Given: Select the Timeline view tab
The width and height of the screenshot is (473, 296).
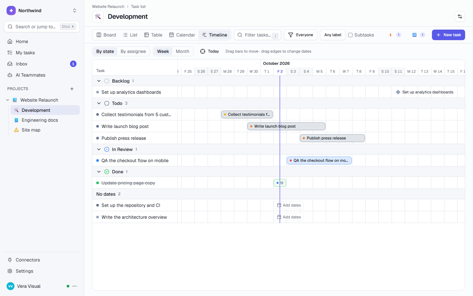Looking at the screenshot, I should pyautogui.click(x=214, y=35).
